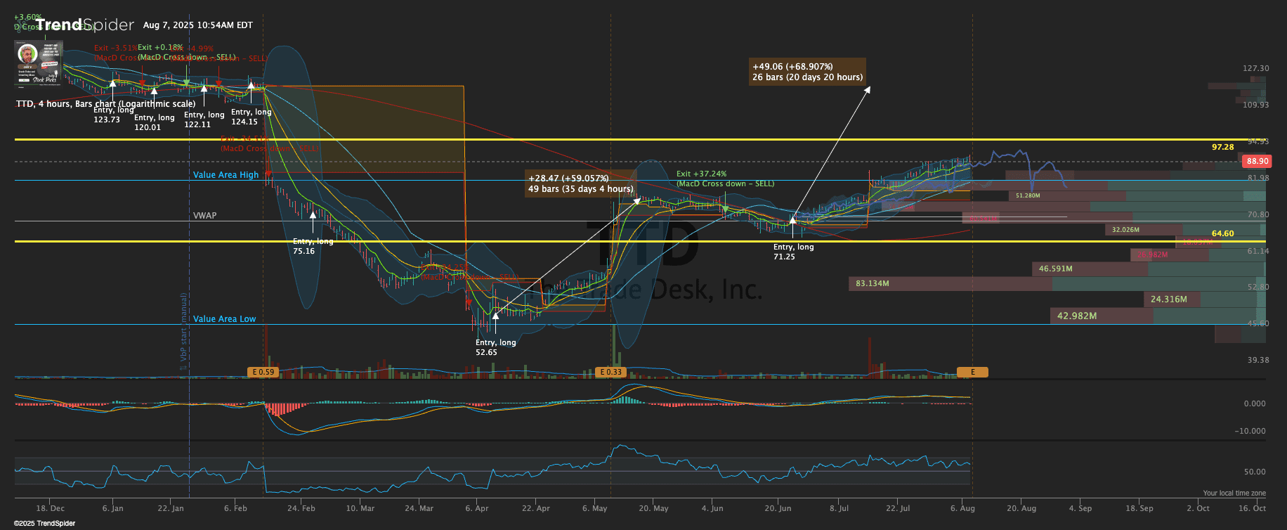Click the -10.000 MACD axis value
This screenshot has height=530, width=1287.
click(x=1250, y=431)
